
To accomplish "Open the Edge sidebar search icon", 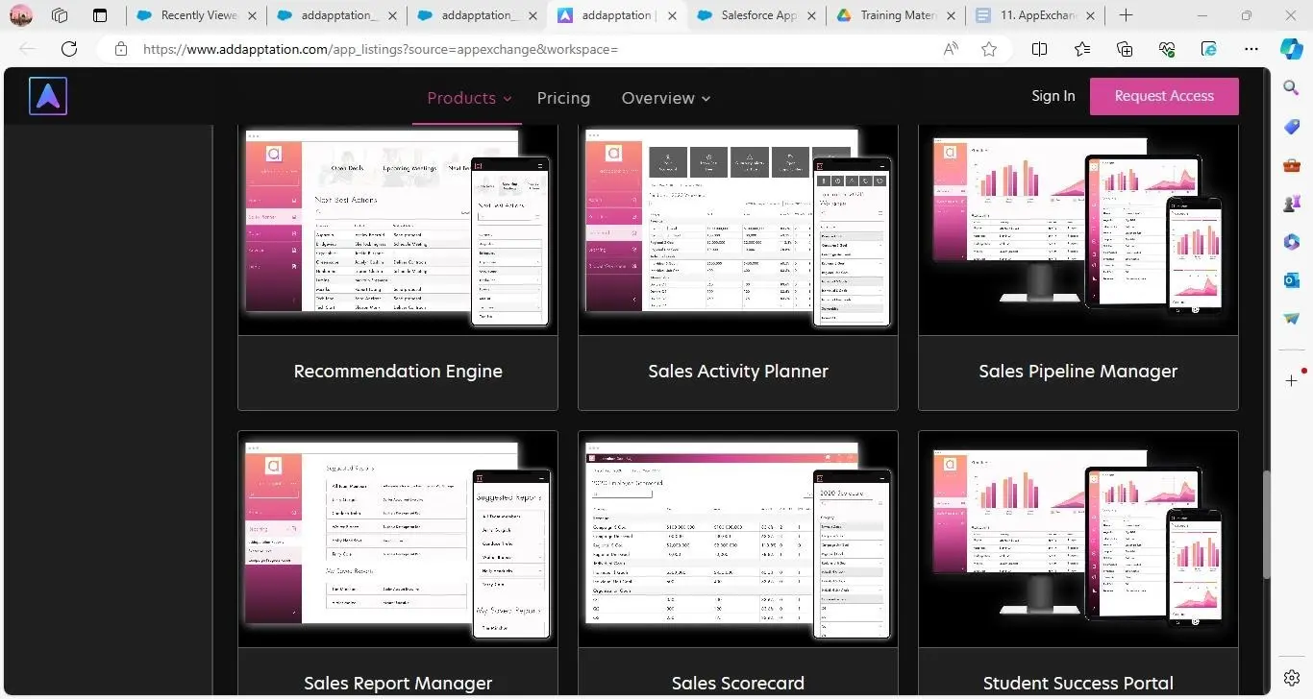I will (1292, 88).
